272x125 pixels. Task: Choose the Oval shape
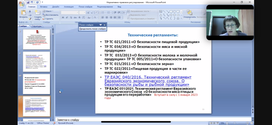174,12
